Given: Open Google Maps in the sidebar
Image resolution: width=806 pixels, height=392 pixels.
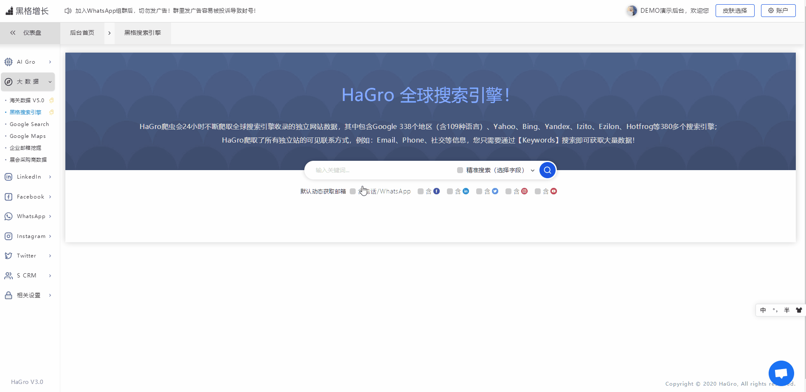Looking at the screenshot, I should click(x=28, y=136).
